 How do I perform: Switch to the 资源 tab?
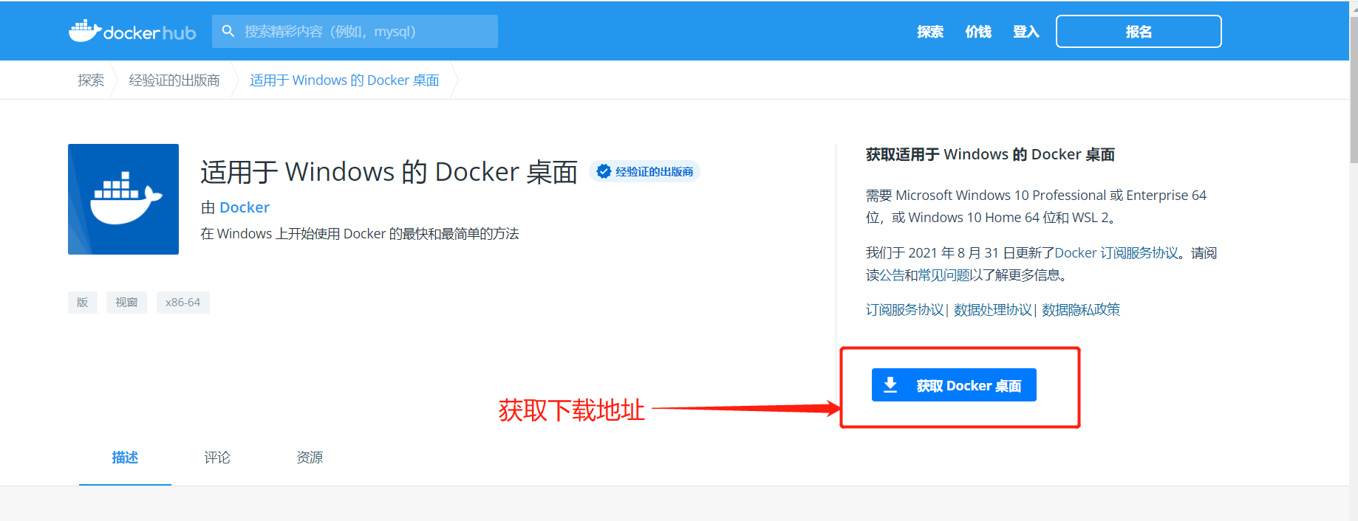(x=310, y=458)
